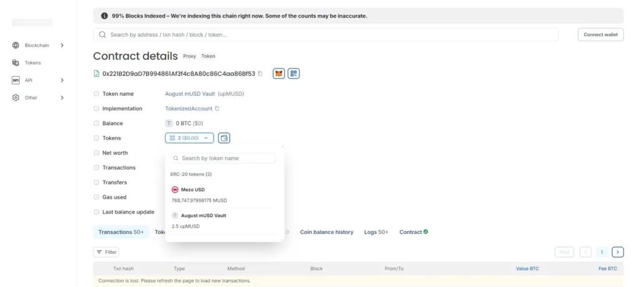Click the API icon in sidebar
The image size is (638, 287).
(x=16, y=80)
